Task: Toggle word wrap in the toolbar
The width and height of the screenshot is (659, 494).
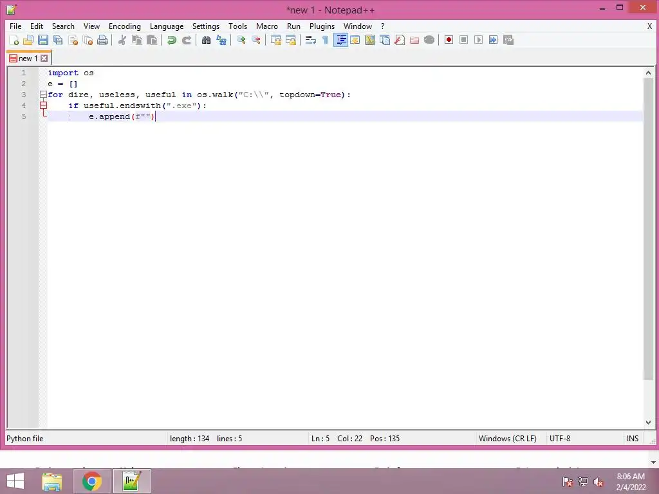Action: tap(310, 40)
